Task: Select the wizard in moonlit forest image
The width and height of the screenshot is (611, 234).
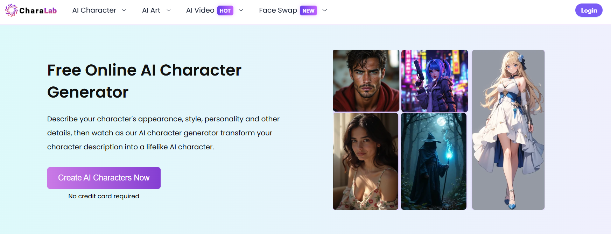Action: coord(434,161)
